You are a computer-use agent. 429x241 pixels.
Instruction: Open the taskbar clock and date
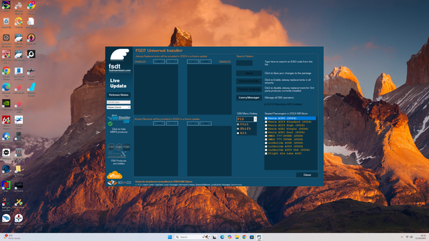click(x=420, y=237)
